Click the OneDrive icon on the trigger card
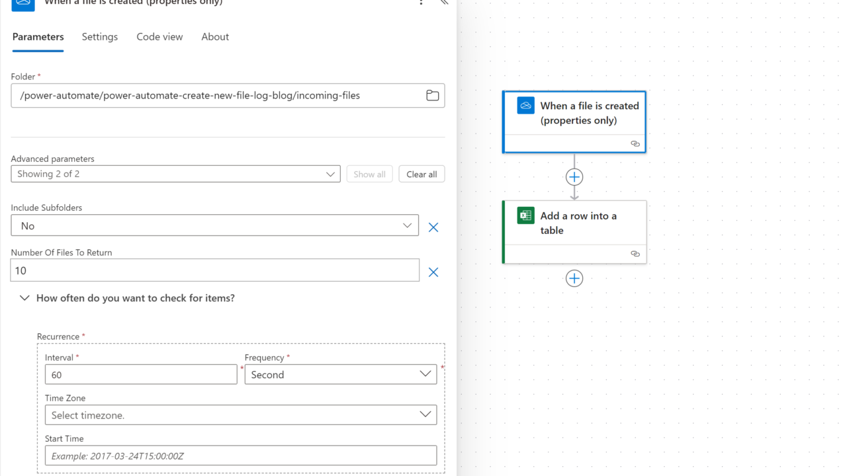The image size is (847, 476). tap(525, 106)
